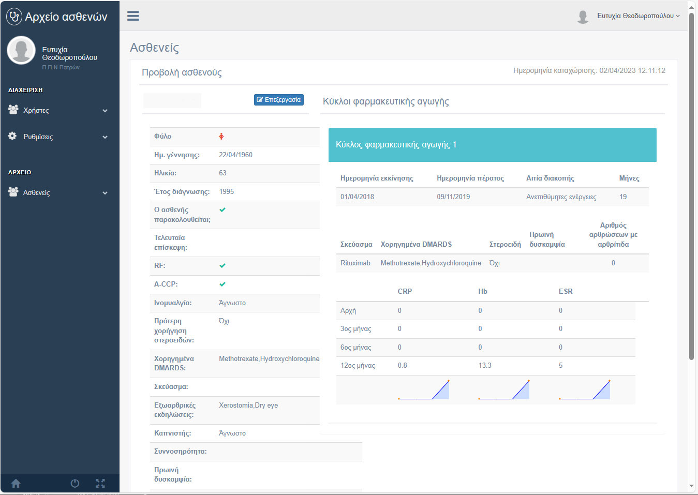This screenshot has width=698, height=495.
Task: Click the RF green checkmark
Action: pos(222,266)
